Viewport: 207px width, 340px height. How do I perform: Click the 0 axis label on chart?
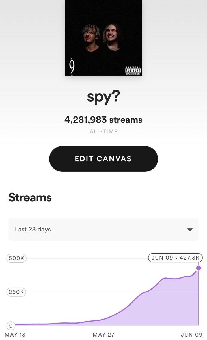tap(11, 326)
